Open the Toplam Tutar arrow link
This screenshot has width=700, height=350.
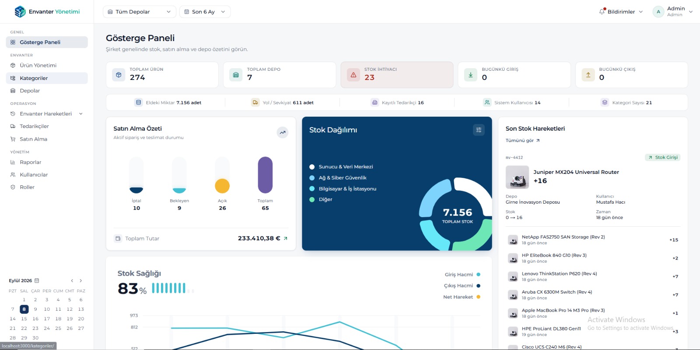[x=286, y=239]
